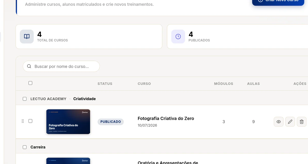308x164 pixels.
Task: Click the PUBLICADOS stat label
Action: pyautogui.click(x=199, y=40)
